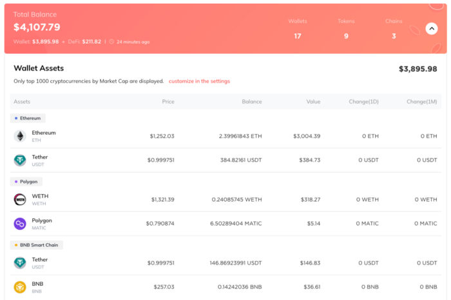Click the Polygon MATIC token icon

(x=20, y=224)
